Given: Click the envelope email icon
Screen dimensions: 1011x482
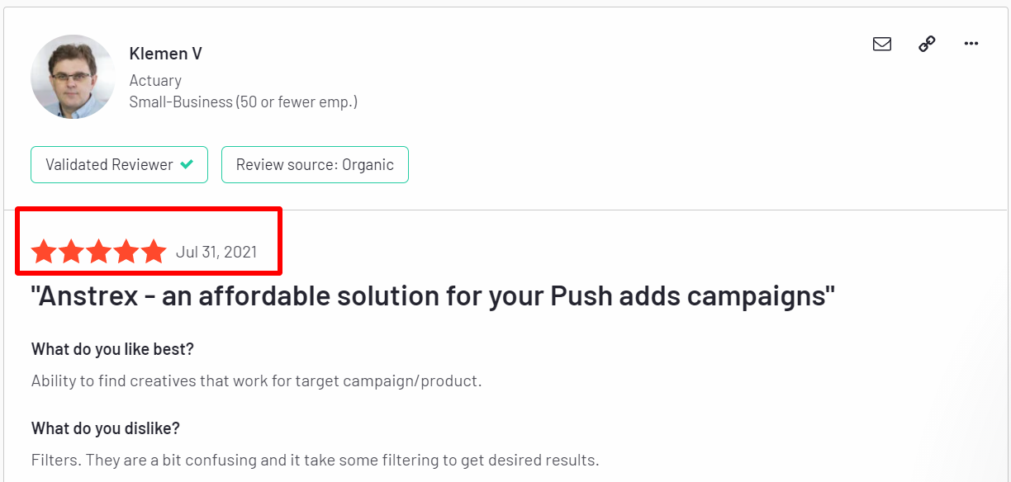Looking at the screenshot, I should click(882, 45).
